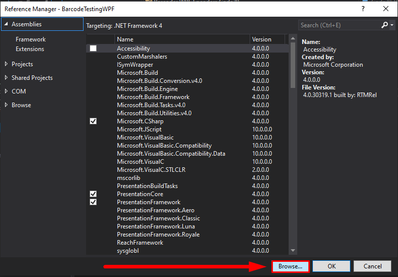
Task: Select Microsoft.Build.Framework row
Action: pos(187,97)
